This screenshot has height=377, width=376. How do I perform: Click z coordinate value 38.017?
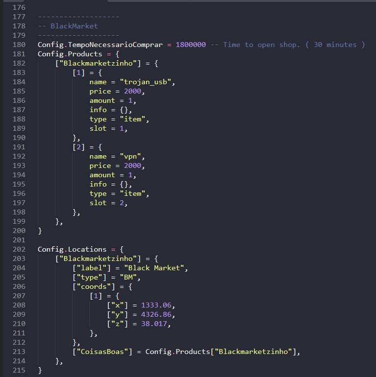click(154, 324)
